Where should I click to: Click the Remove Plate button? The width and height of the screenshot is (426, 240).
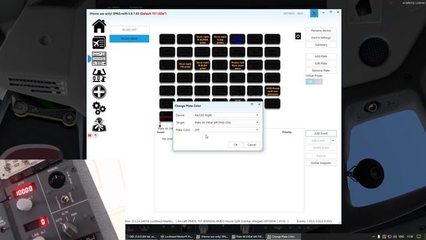(x=321, y=71)
